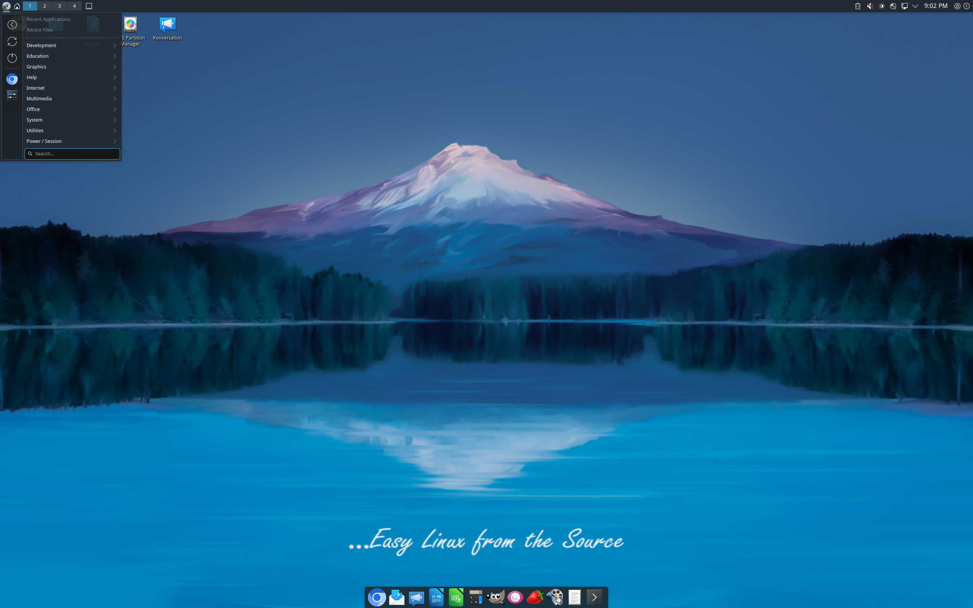Open the text editor document icon in dock
Viewport: 973px width, 608px height.
point(574,597)
